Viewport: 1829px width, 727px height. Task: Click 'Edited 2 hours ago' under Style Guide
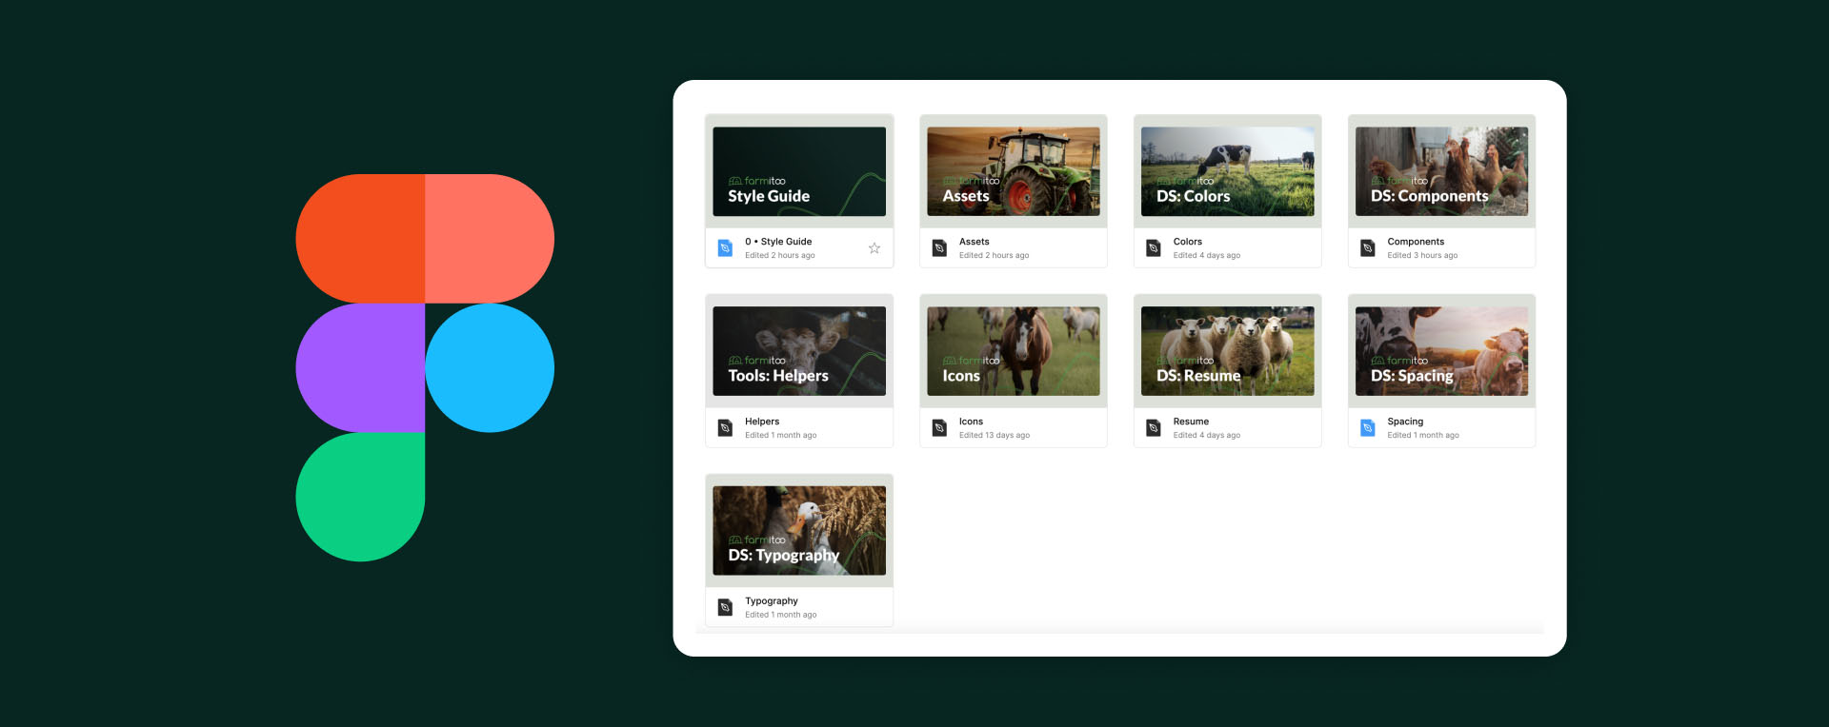(779, 256)
